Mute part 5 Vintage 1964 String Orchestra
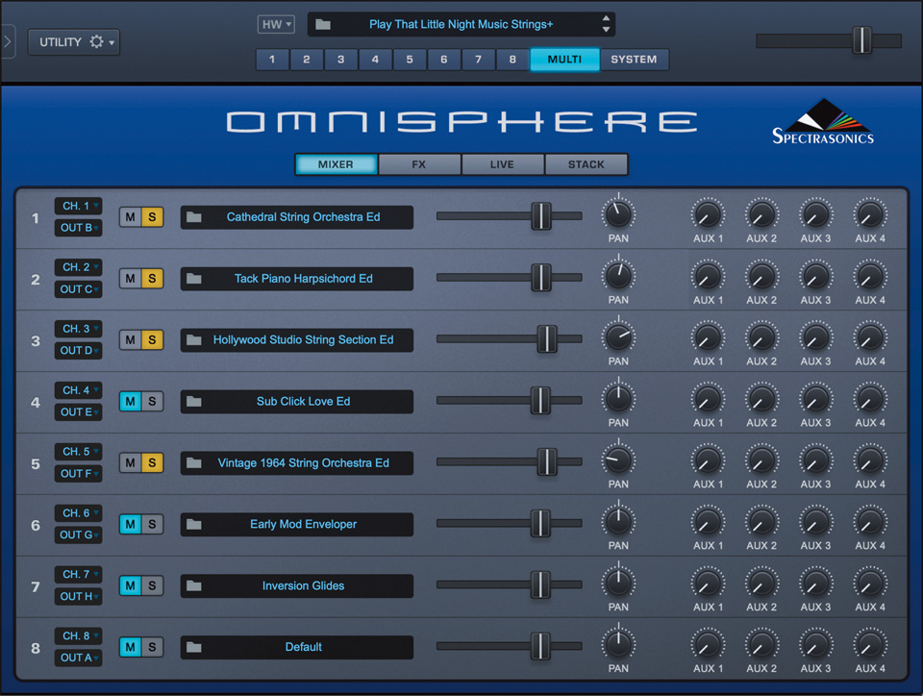This screenshot has height=696, width=923. (x=130, y=463)
